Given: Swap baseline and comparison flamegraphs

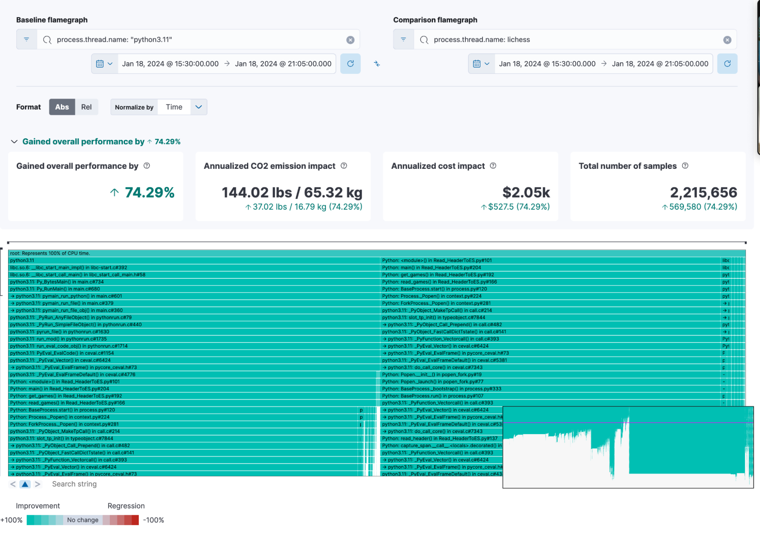Looking at the screenshot, I should 377,64.
